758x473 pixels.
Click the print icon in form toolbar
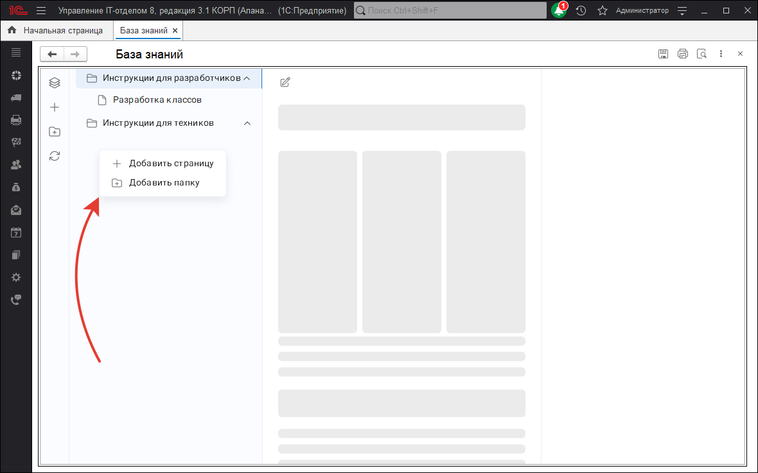682,54
